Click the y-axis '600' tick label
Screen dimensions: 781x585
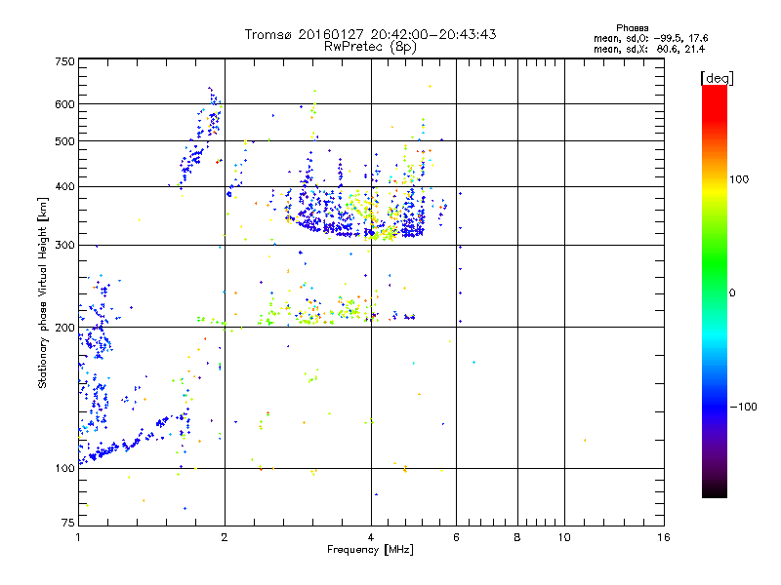(64, 104)
